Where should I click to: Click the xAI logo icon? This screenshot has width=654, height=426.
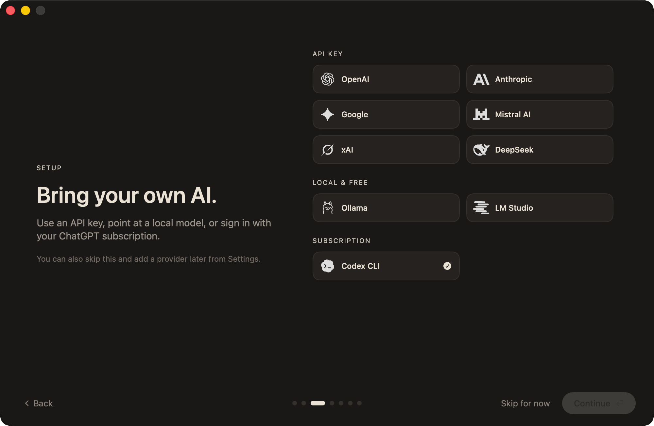[327, 150]
